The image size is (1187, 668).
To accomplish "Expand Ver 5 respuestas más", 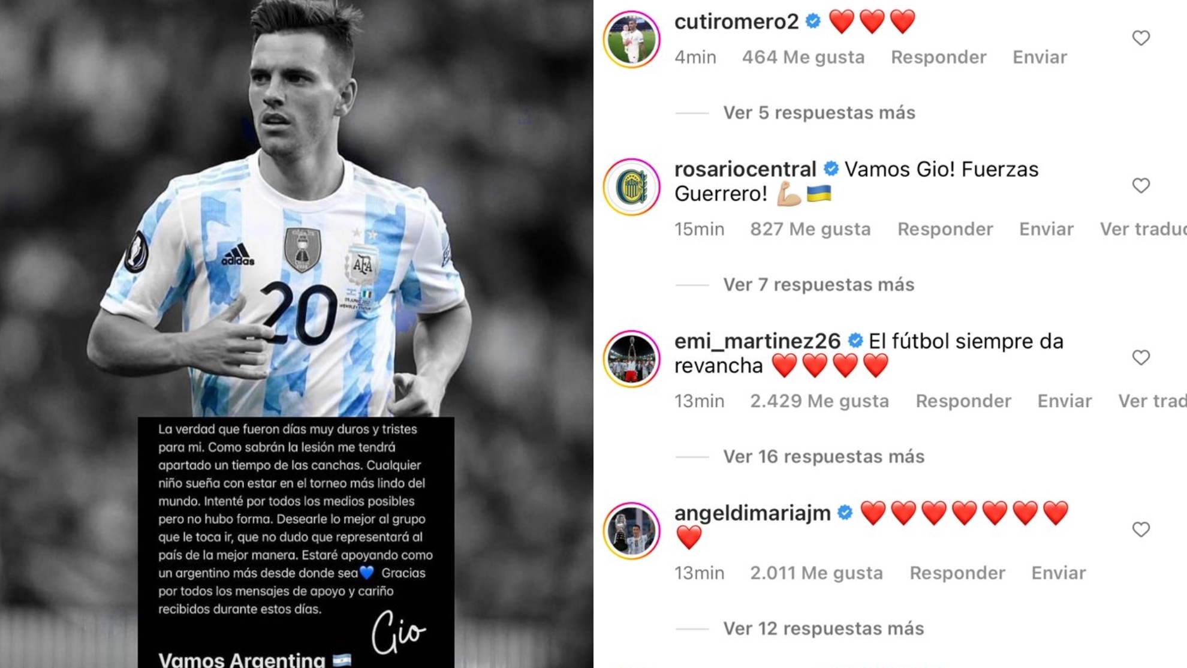I will [x=819, y=113].
